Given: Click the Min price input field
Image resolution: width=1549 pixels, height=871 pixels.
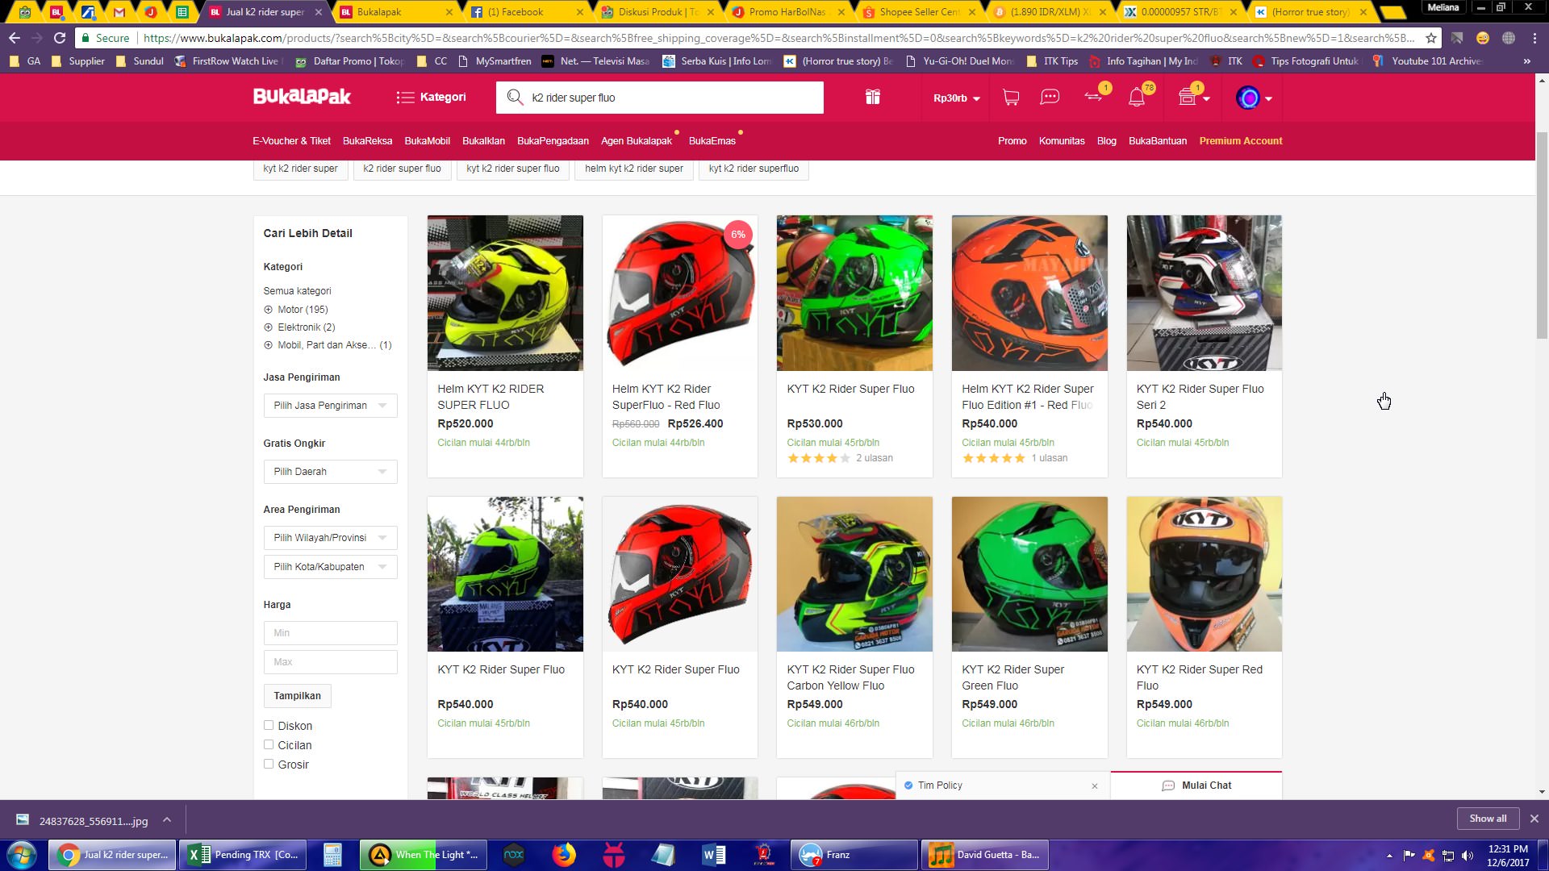Looking at the screenshot, I should [x=330, y=633].
